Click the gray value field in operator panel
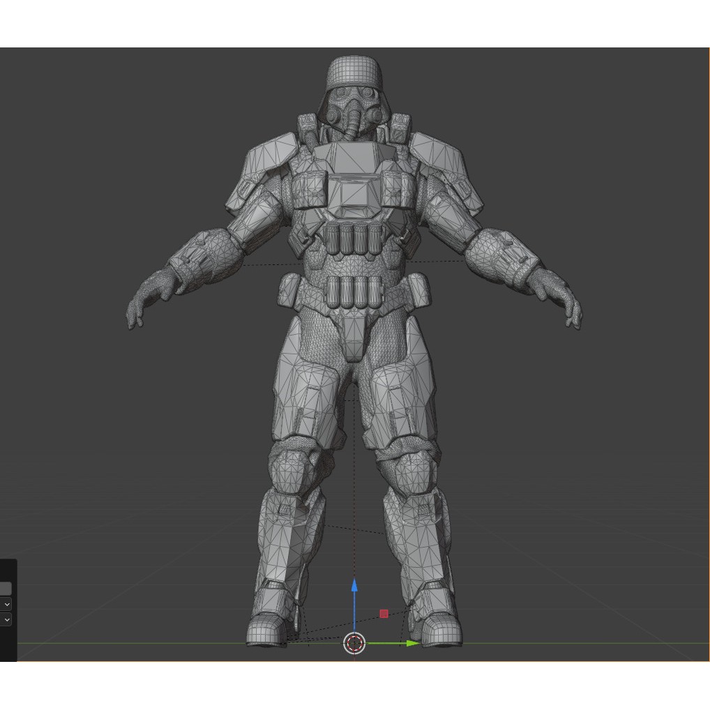 click(x=6, y=589)
